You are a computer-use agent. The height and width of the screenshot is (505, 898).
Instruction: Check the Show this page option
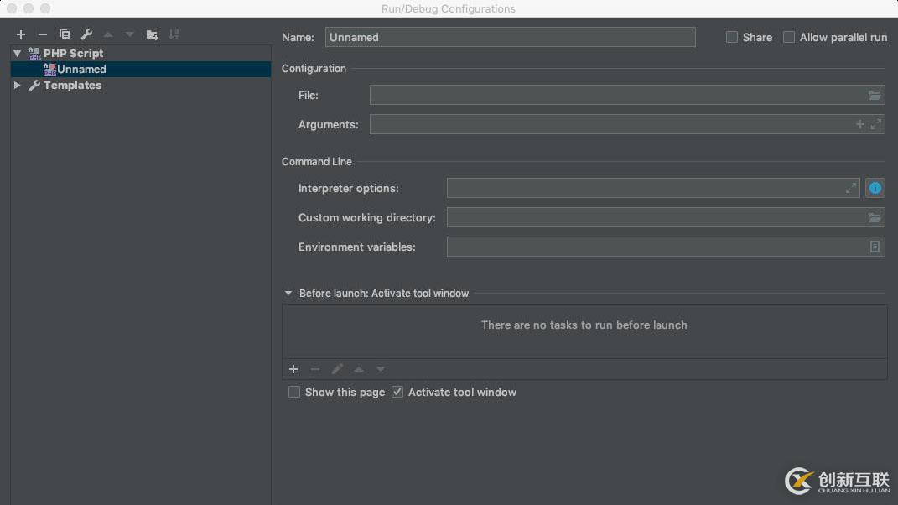(294, 392)
